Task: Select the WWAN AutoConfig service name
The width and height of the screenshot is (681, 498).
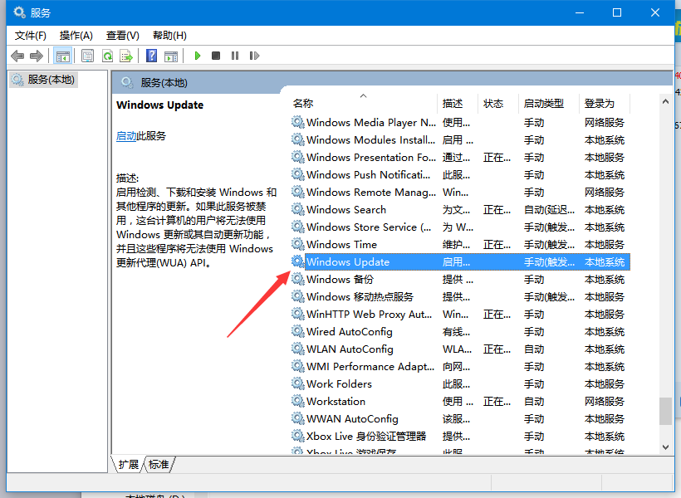Action: coord(352,418)
